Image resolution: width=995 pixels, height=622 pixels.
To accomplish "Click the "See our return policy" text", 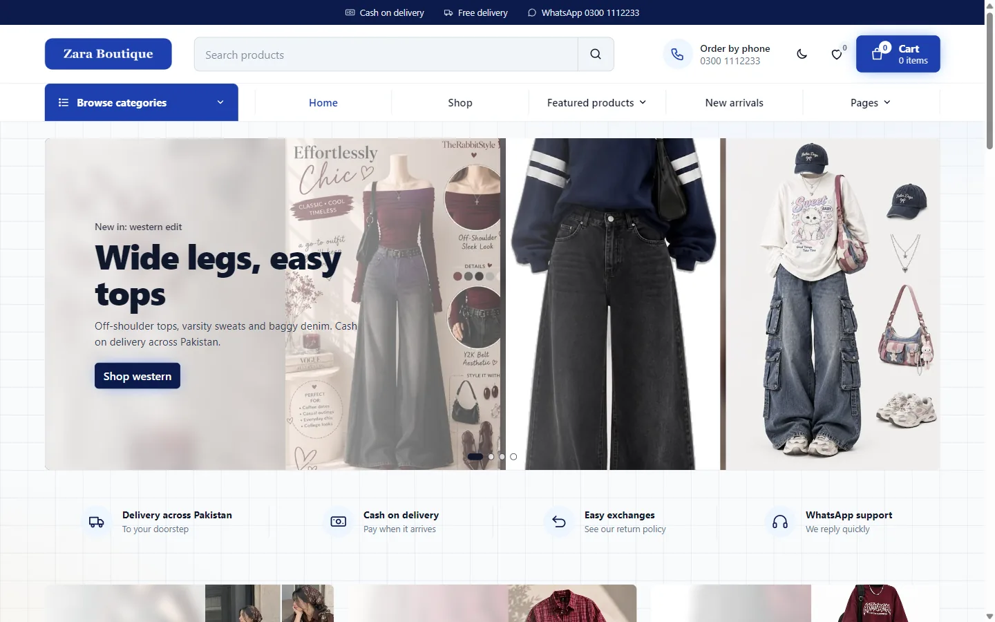I will tap(625, 529).
